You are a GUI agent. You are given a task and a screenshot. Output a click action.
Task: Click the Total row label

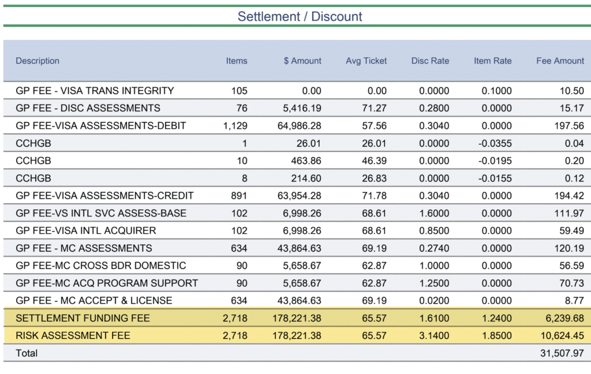coord(27,353)
